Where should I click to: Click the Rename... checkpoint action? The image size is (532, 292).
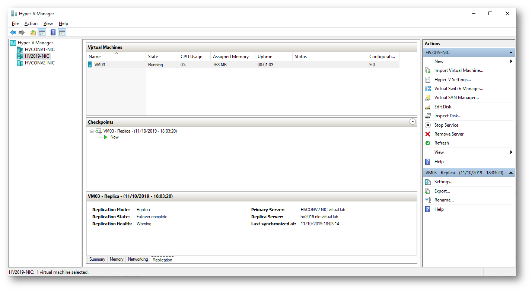[444, 200]
